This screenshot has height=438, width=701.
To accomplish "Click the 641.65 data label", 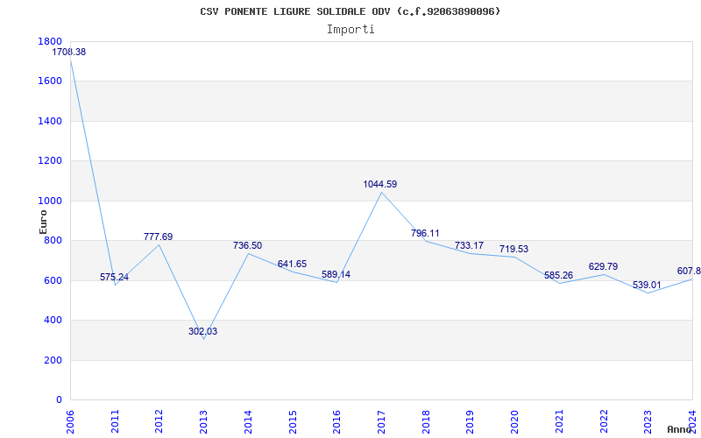I will tap(292, 265).
